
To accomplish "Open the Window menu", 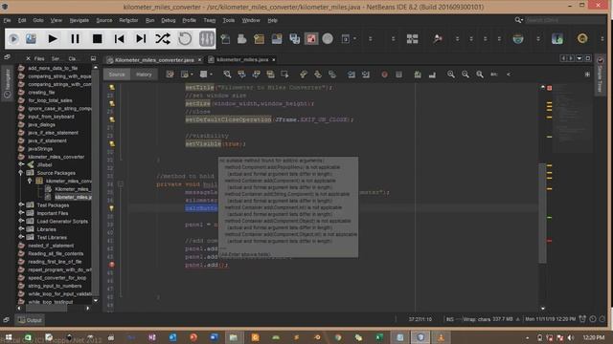I will point(251,20).
